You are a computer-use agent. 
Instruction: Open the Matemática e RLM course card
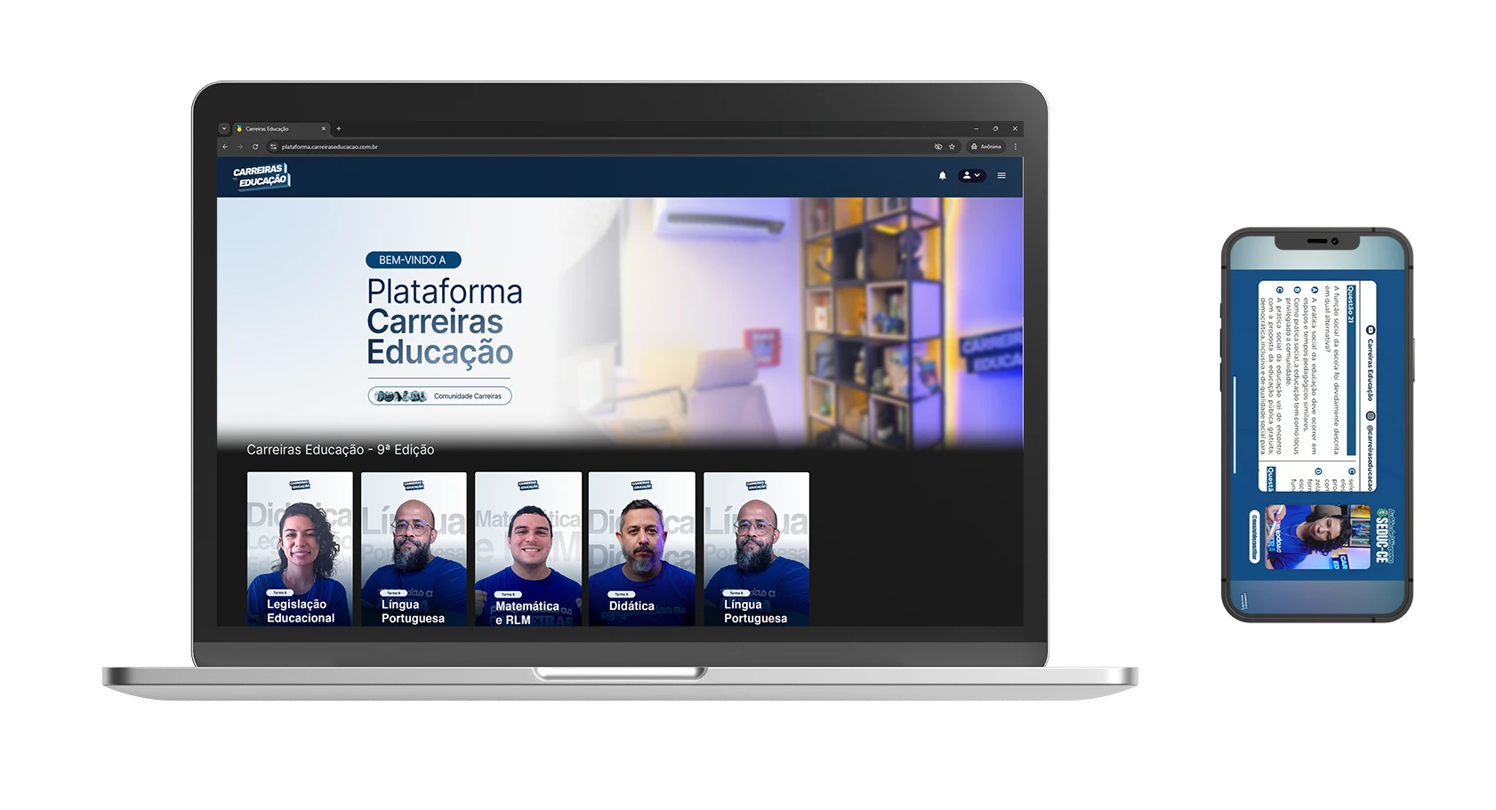(x=528, y=549)
